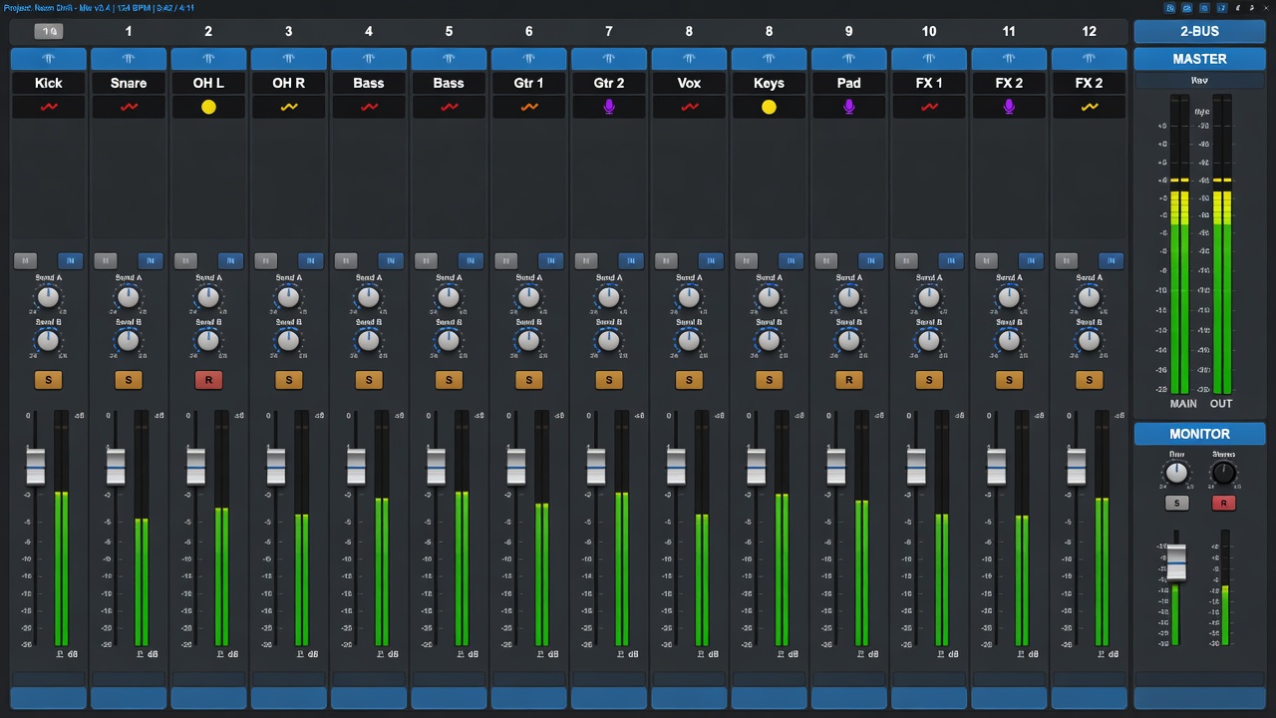
Task: Toggle the small grey button on the Kick strip
Action: click(25, 261)
